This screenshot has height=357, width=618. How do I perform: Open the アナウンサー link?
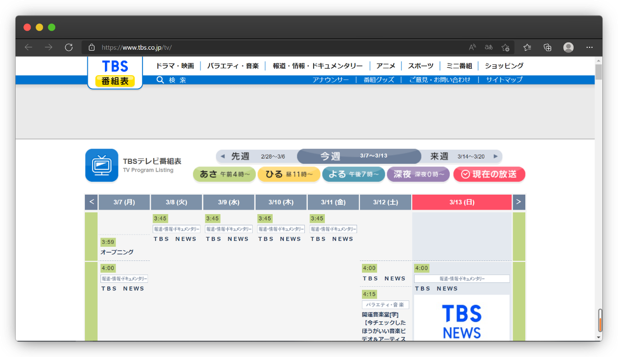(x=331, y=80)
